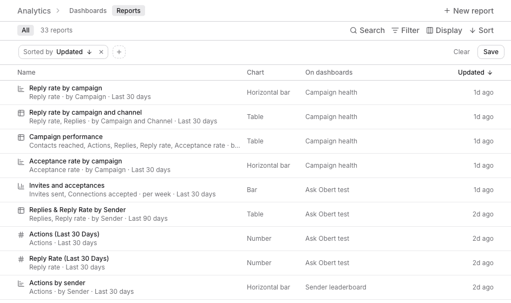The height and width of the screenshot is (303, 511).
Task: Click 'Invites sent, Connections accepted' subtitle text
Action: [83, 194]
